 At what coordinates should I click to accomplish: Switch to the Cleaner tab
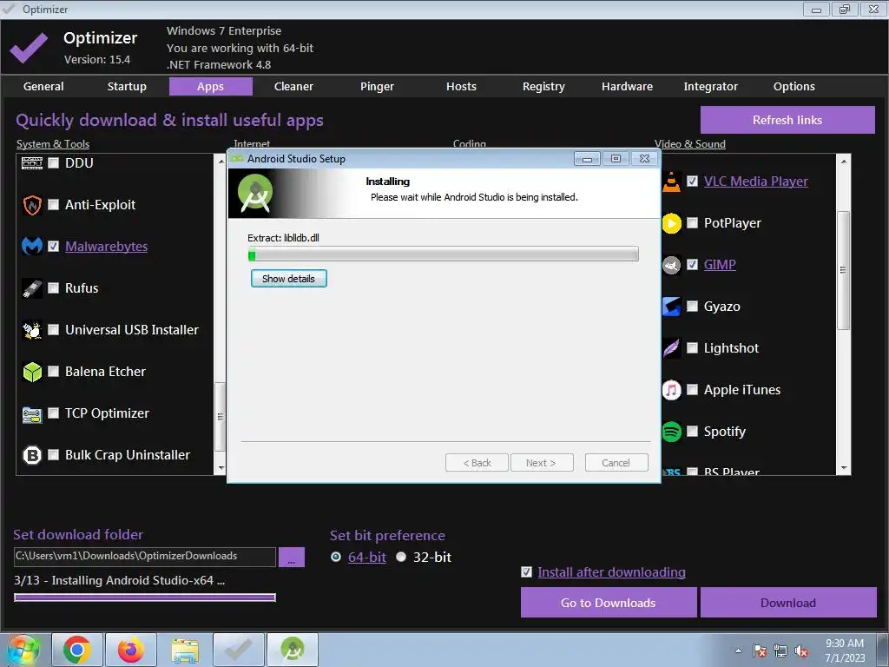point(293,87)
